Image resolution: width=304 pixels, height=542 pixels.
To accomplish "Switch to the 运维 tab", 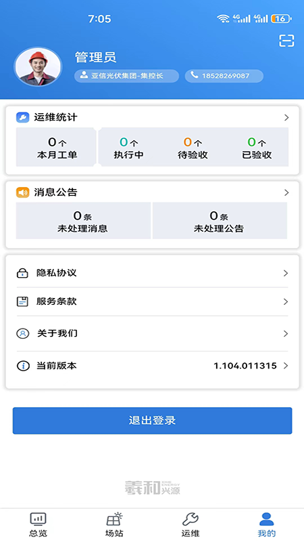I will pyautogui.click(x=191, y=524).
